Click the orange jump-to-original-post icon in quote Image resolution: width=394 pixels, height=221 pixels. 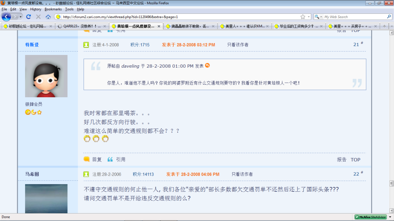pos(208,66)
